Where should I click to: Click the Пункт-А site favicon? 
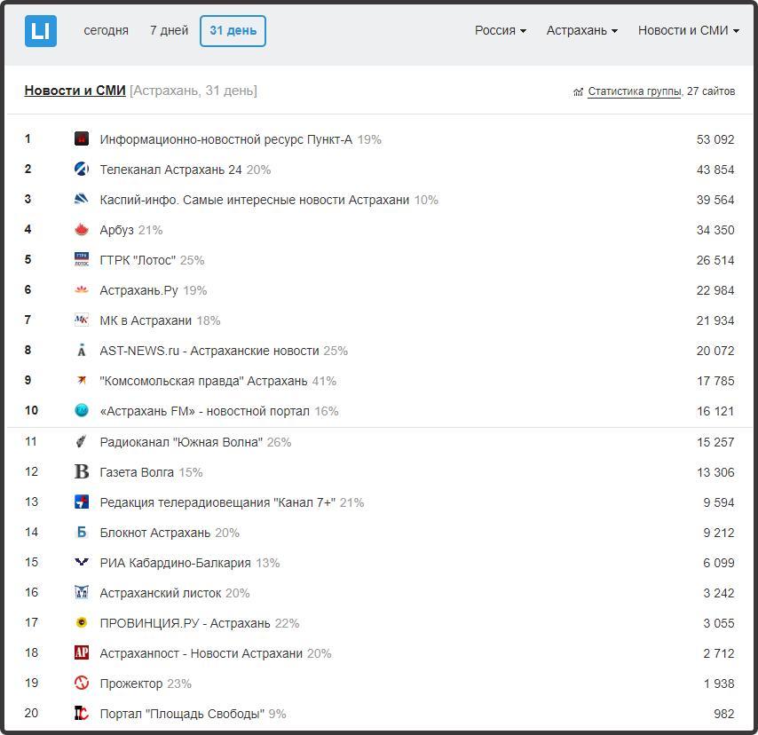(x=82, y=139)
